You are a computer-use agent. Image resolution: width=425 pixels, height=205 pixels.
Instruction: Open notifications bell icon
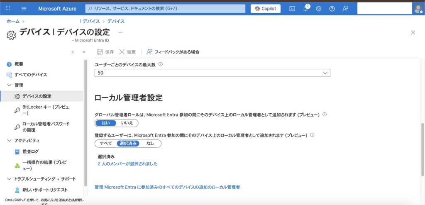pyautogui.click(x=305, y=8)
